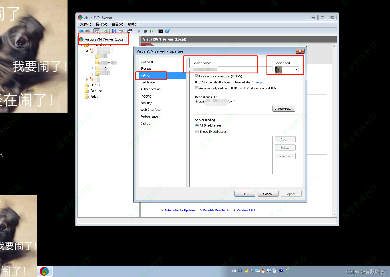Click Cancel in Server Properties dialog
This screenshot has width=390, height=277.
click(268, 194)
